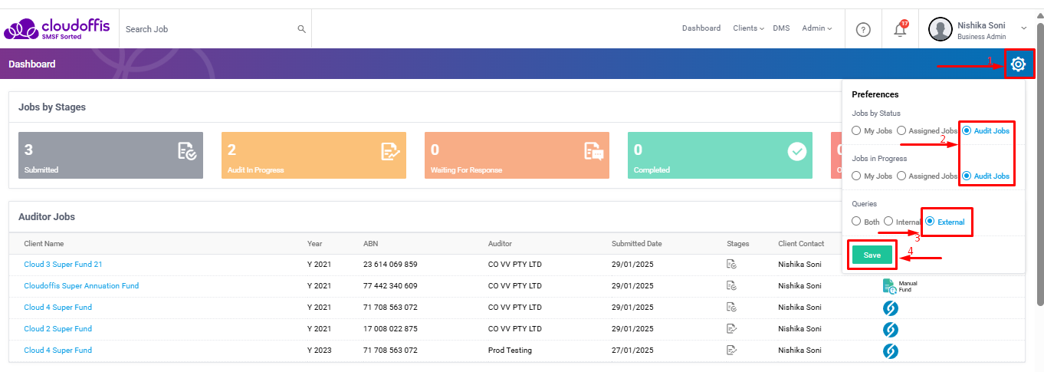Click stage icon for Cloud 4 Super Fund Y 2023
The image size is (1044, 372).
(732, 351)
